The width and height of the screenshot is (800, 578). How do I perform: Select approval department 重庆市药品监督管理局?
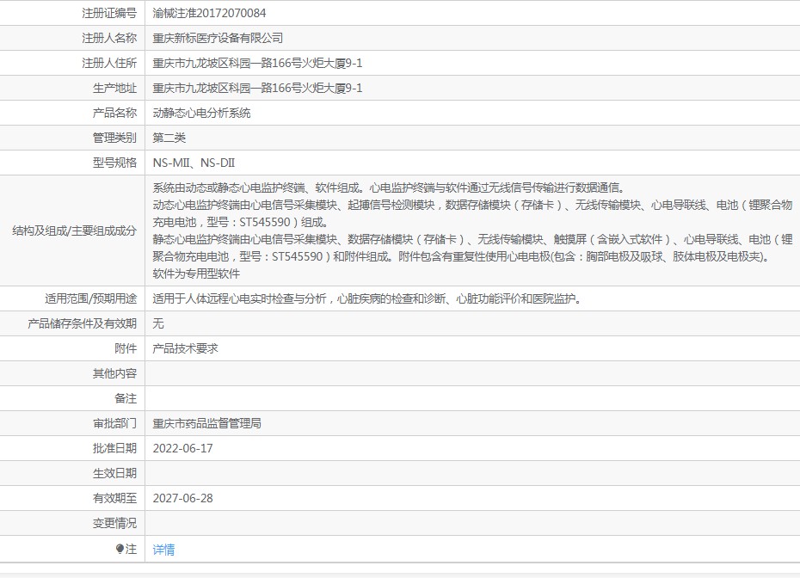[207, 423]
